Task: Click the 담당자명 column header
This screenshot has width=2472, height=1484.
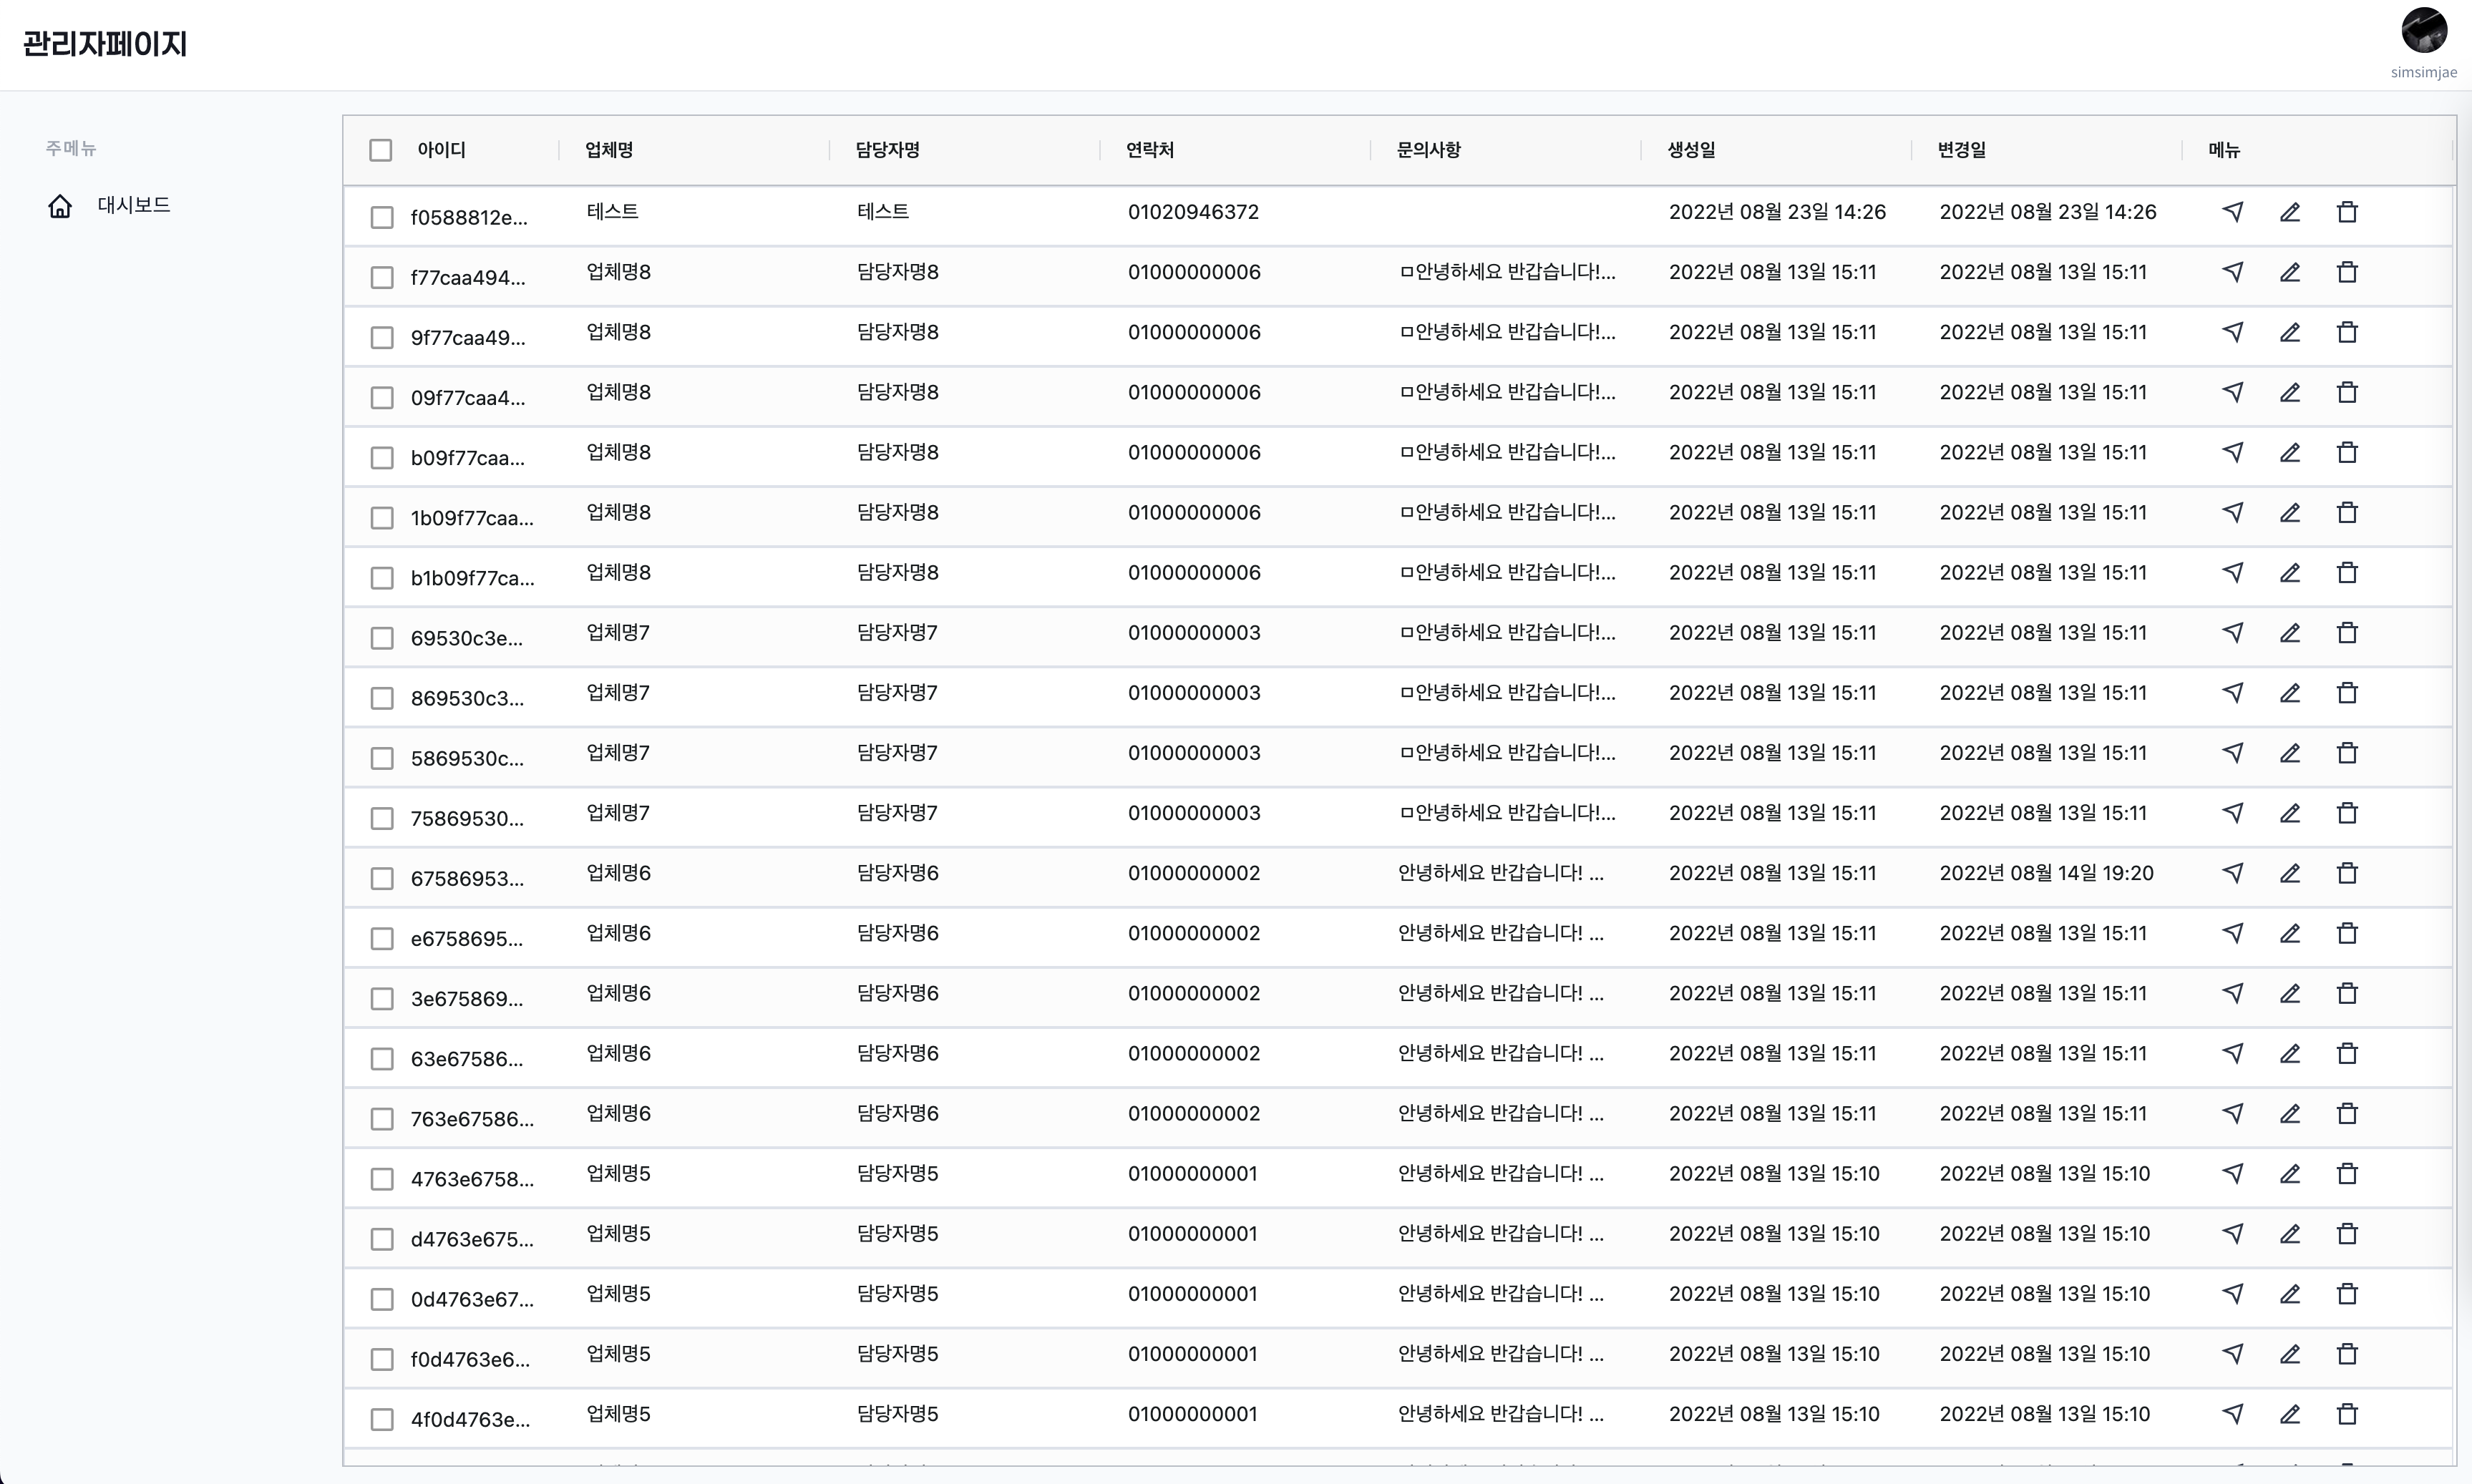Action: (888, 150)
